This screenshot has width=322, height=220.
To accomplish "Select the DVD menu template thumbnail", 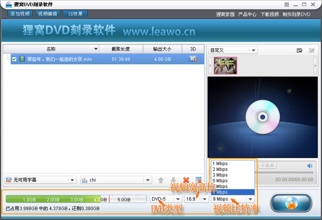I will pos(225,66).
